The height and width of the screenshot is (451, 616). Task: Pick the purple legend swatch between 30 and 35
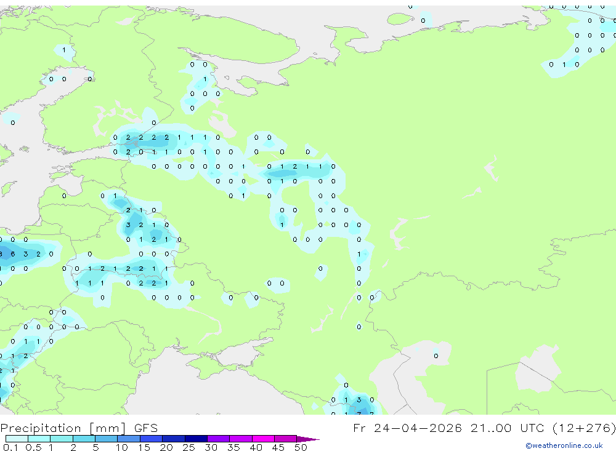[x=218, y=439]
